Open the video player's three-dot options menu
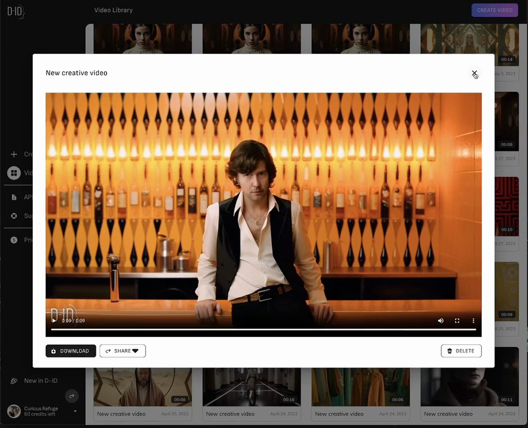Image resolution: width=528 pixels, height=428 pixels. [473, 320]
